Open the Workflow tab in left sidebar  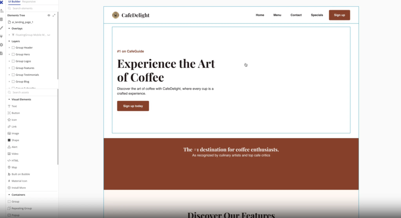(x=2, y=11)
